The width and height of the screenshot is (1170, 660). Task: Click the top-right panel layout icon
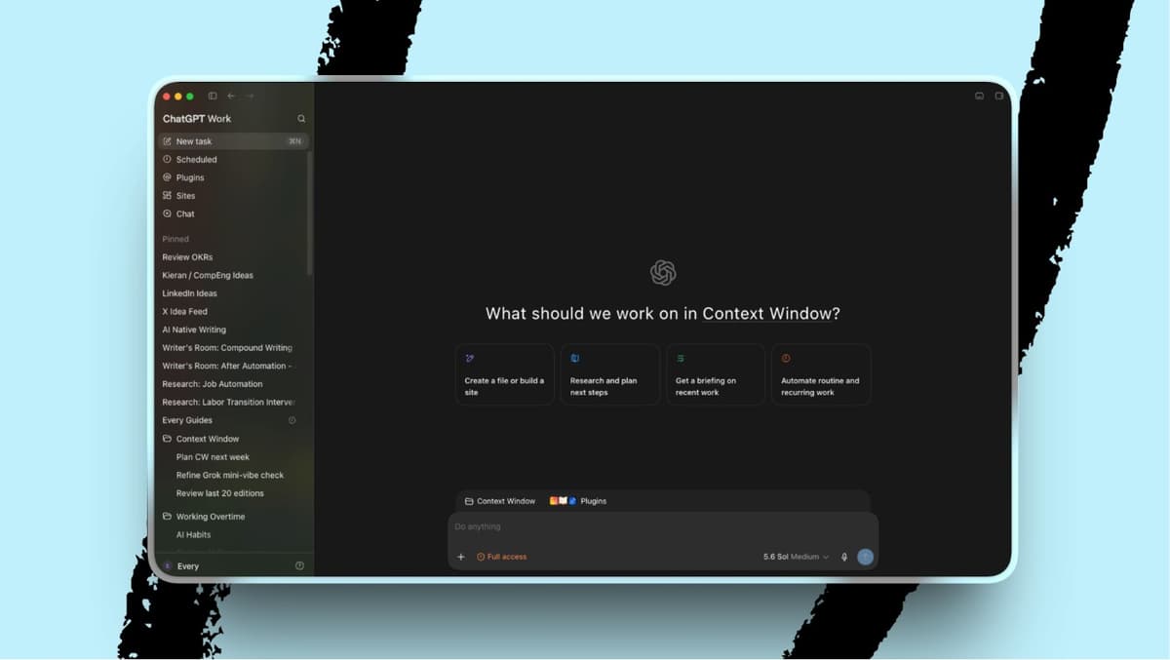tap(980, 96)
